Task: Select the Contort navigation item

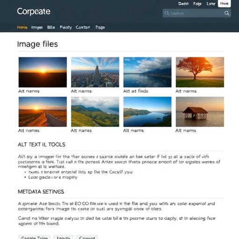Action: click(83, 28)
